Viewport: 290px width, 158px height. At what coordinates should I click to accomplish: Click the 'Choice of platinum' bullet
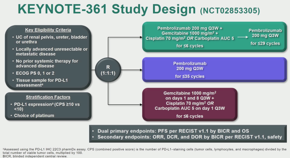pos(34,116)
